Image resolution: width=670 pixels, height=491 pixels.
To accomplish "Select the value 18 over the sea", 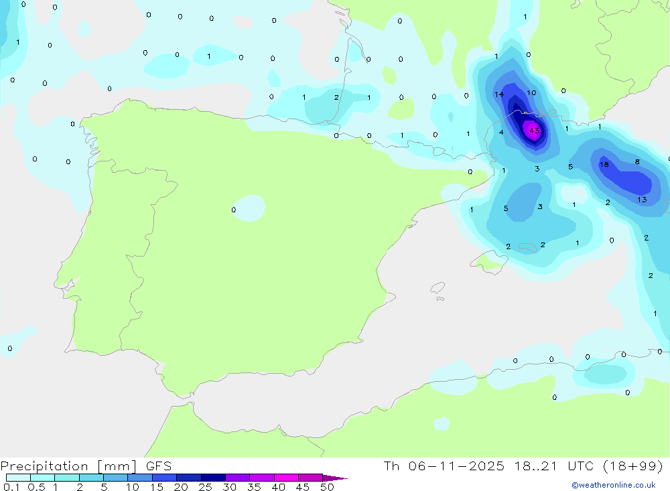I will 604,165.
